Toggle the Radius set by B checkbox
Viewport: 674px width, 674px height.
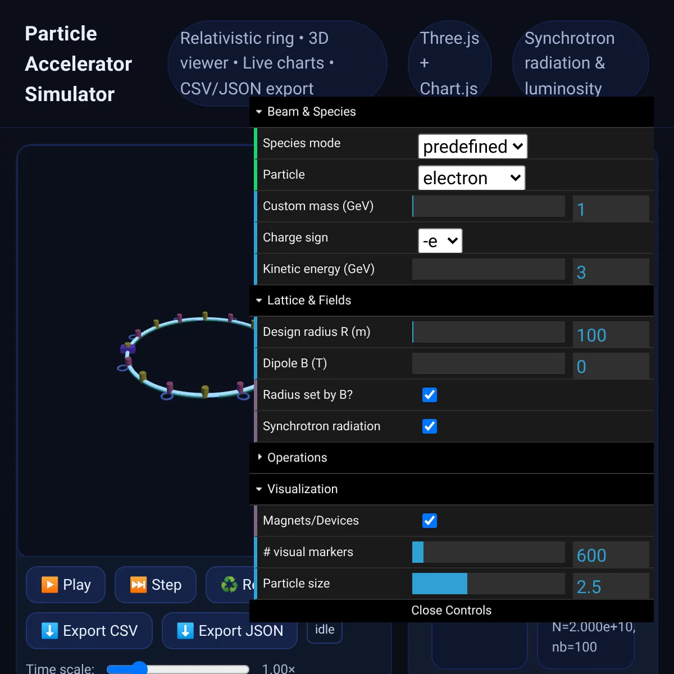pyautogui.click(x=430, y=395)
